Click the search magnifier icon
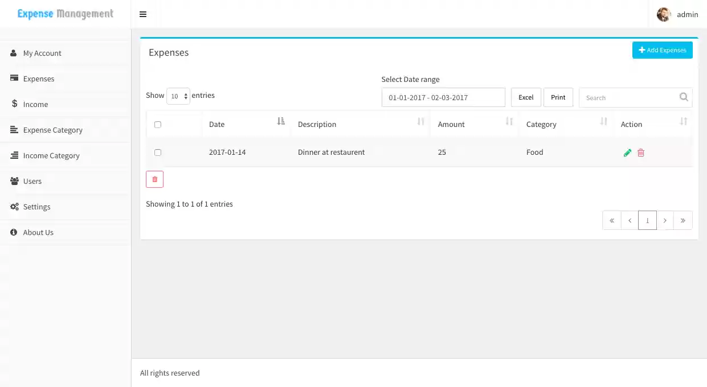This screenshot has width=707, height=387. 684,97
